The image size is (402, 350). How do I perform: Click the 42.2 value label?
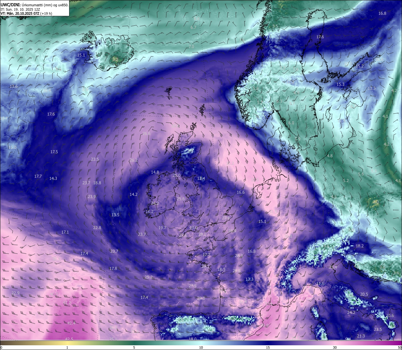click(x=67, y=303)
